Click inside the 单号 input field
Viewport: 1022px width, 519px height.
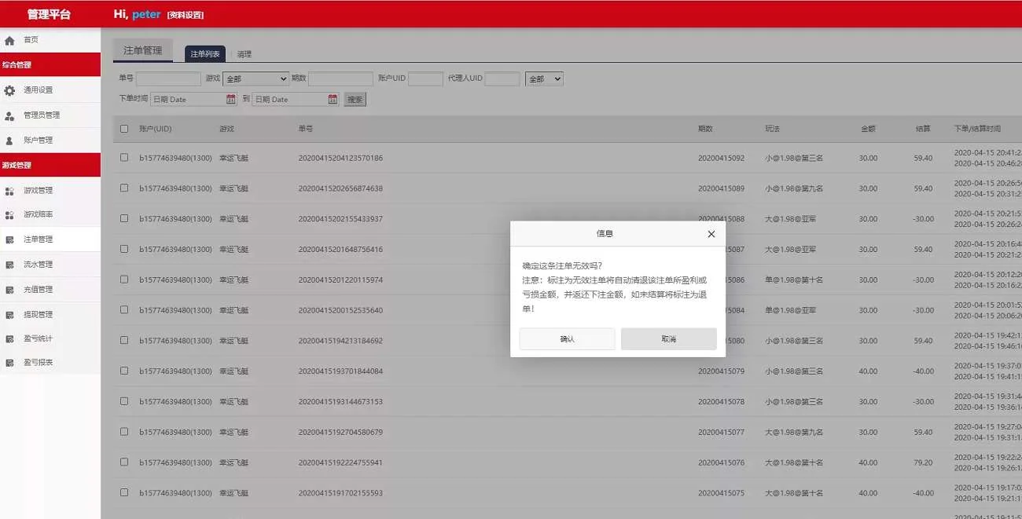167,79
